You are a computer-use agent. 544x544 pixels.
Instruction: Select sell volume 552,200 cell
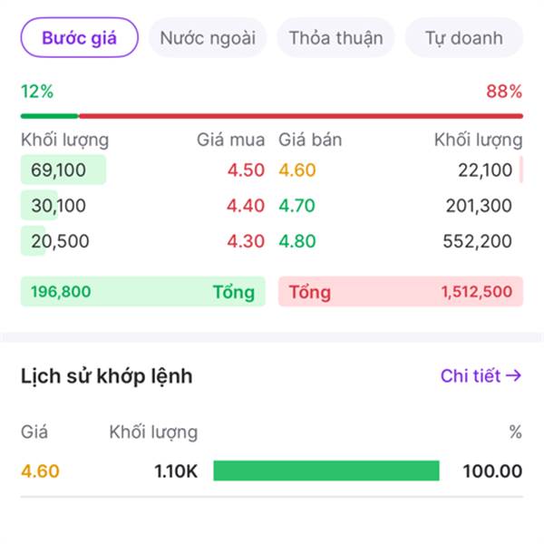479,242
